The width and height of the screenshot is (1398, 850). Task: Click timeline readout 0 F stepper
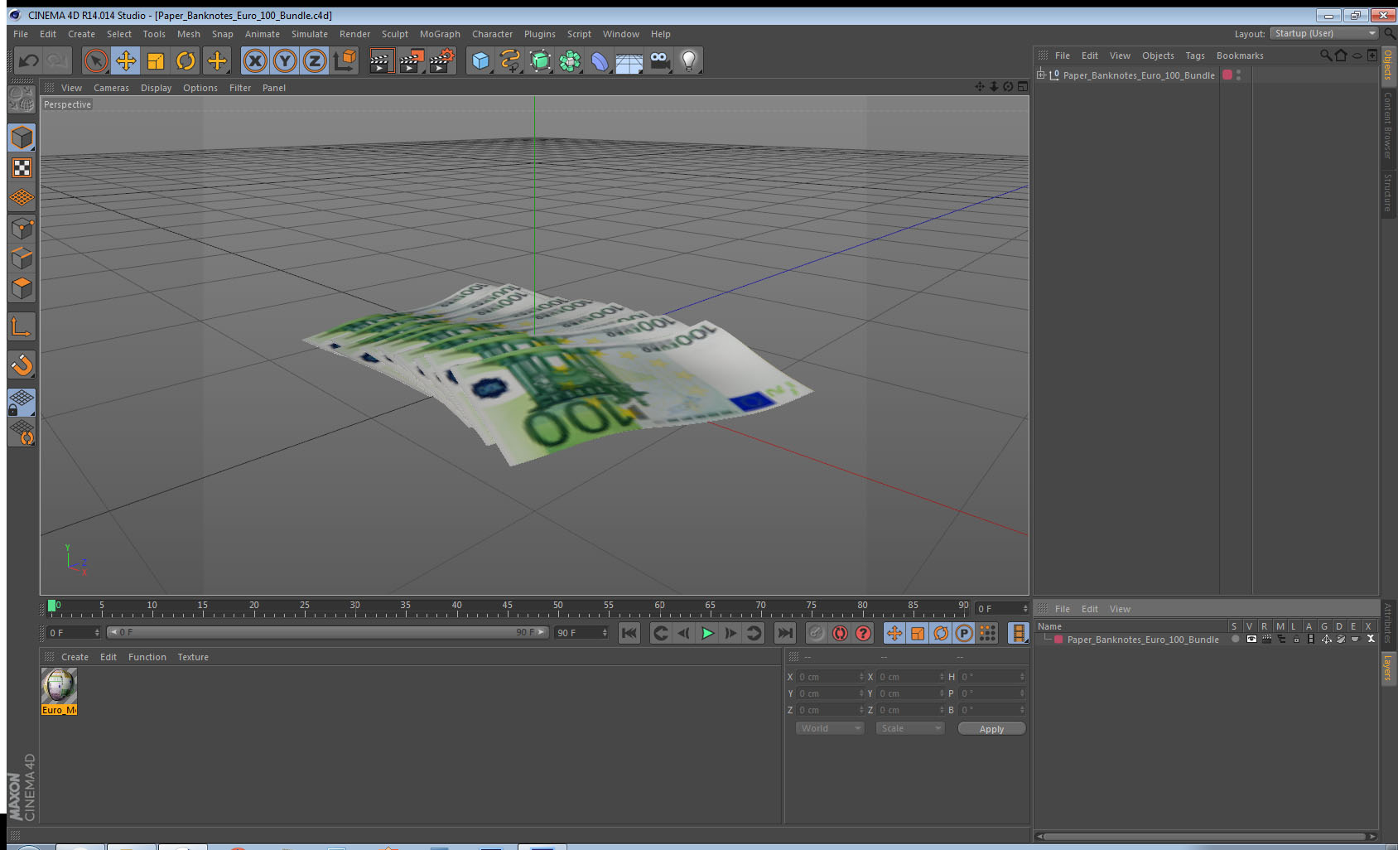(1025, 609)
